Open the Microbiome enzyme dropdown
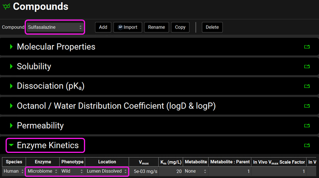Viewport: 319px width, 178px height. [43, 171]
